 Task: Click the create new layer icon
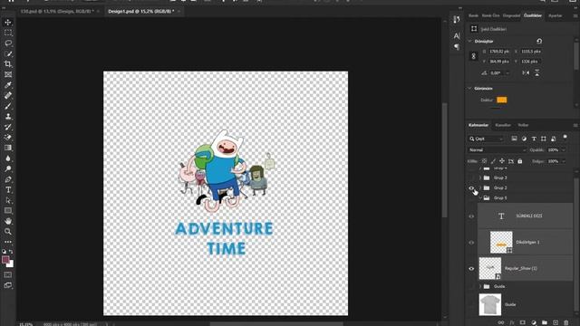coord(556,322)
